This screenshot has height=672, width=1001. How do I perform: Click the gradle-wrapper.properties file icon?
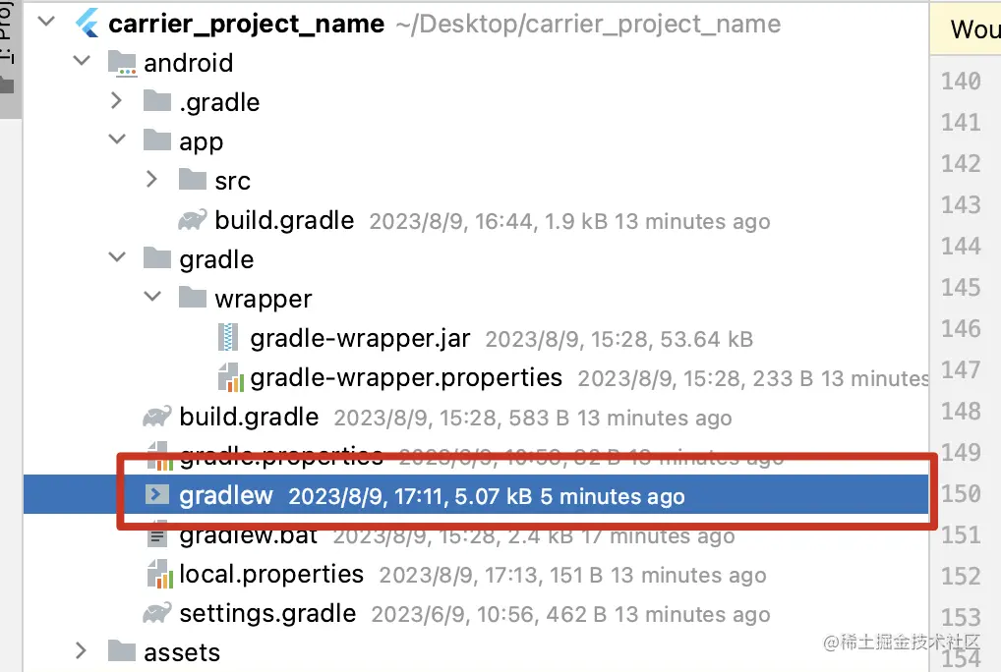point(229,377)
